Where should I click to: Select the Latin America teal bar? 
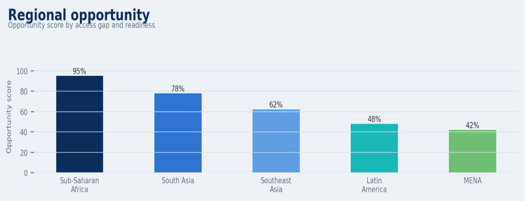click(x=374, y=148)
